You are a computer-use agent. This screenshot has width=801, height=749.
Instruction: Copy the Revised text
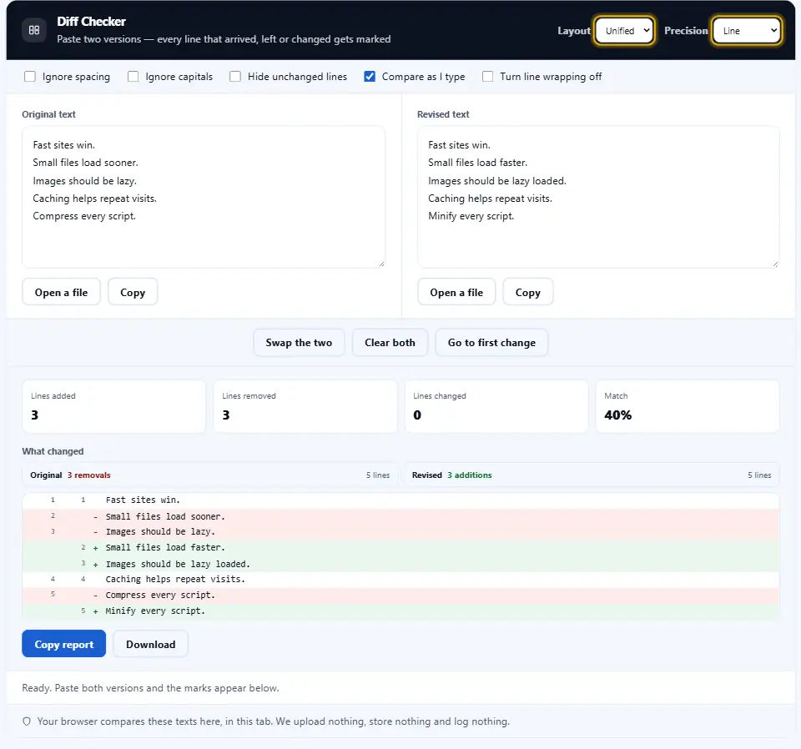click(x=527, y=292)
